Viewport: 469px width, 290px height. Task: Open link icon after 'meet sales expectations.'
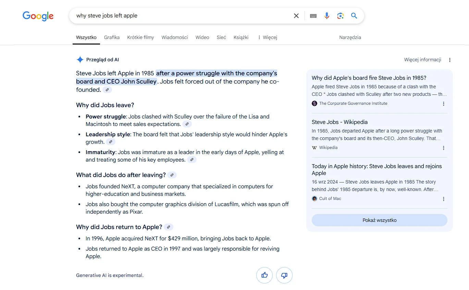point(187,124)
